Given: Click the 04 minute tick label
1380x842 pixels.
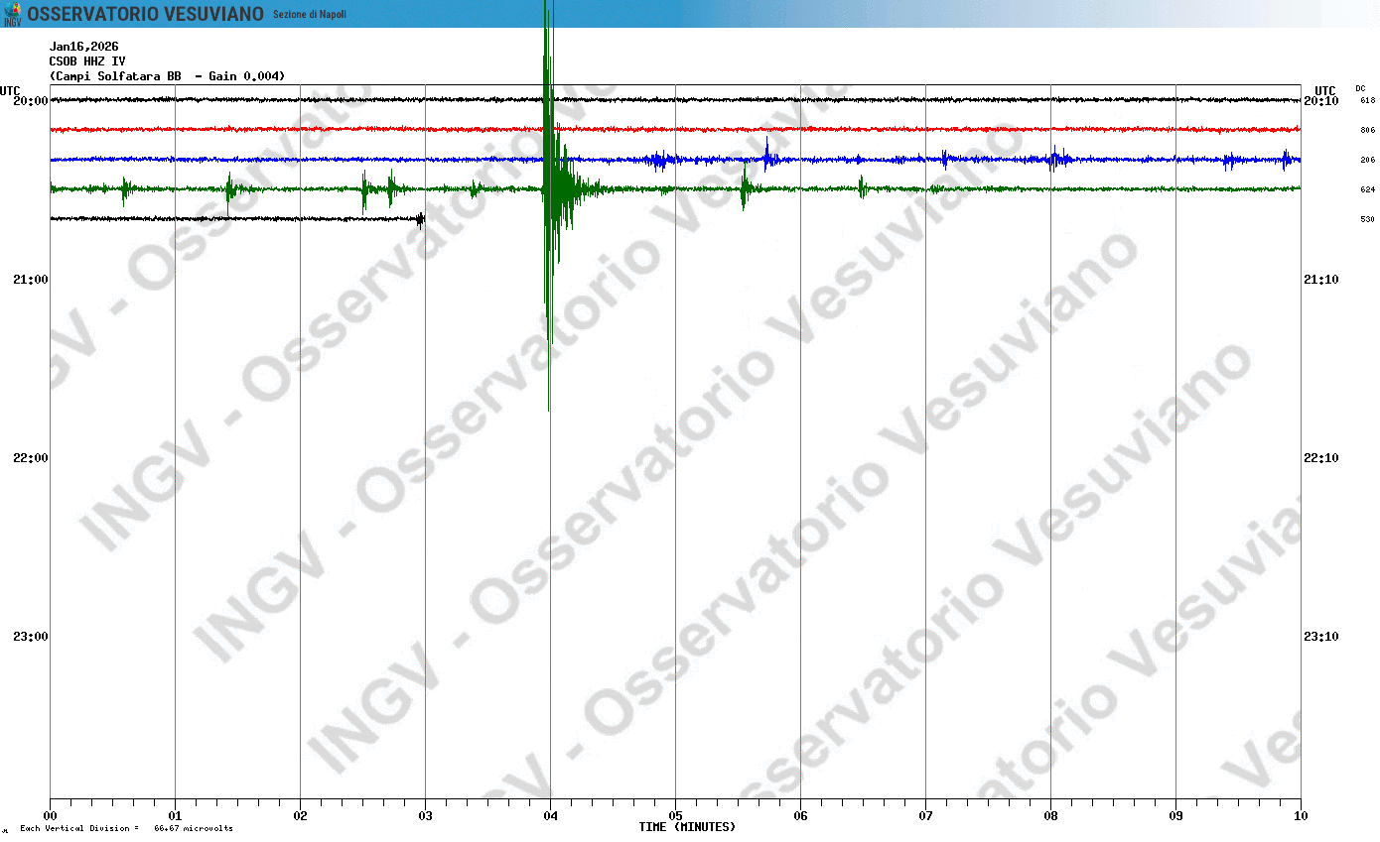Looking at the screenshot, I should pos(550,816).
